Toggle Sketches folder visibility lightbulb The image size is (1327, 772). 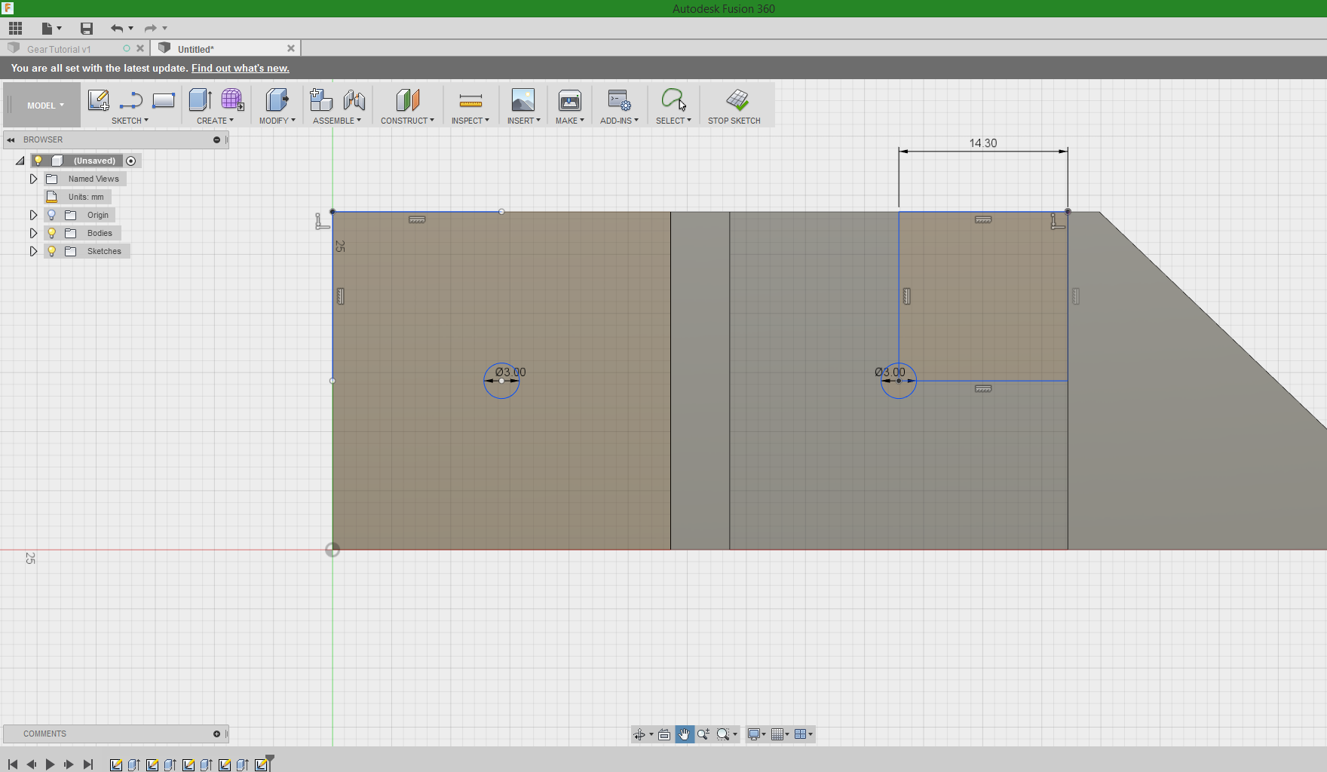(52, 251)
